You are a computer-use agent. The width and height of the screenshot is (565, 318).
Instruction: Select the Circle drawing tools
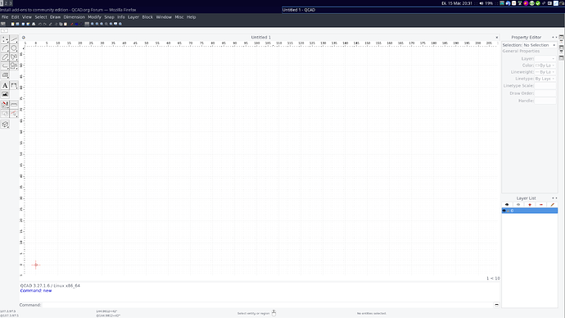click(x=14, y=48)
